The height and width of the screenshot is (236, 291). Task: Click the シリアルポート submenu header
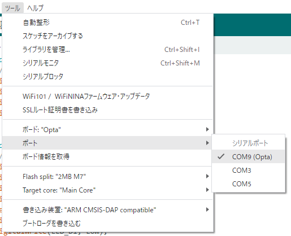coord(249,143)
